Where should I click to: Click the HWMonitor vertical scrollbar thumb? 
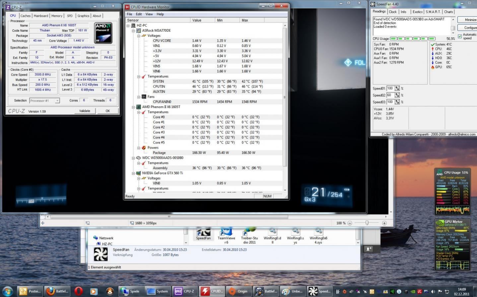[285, 97]
